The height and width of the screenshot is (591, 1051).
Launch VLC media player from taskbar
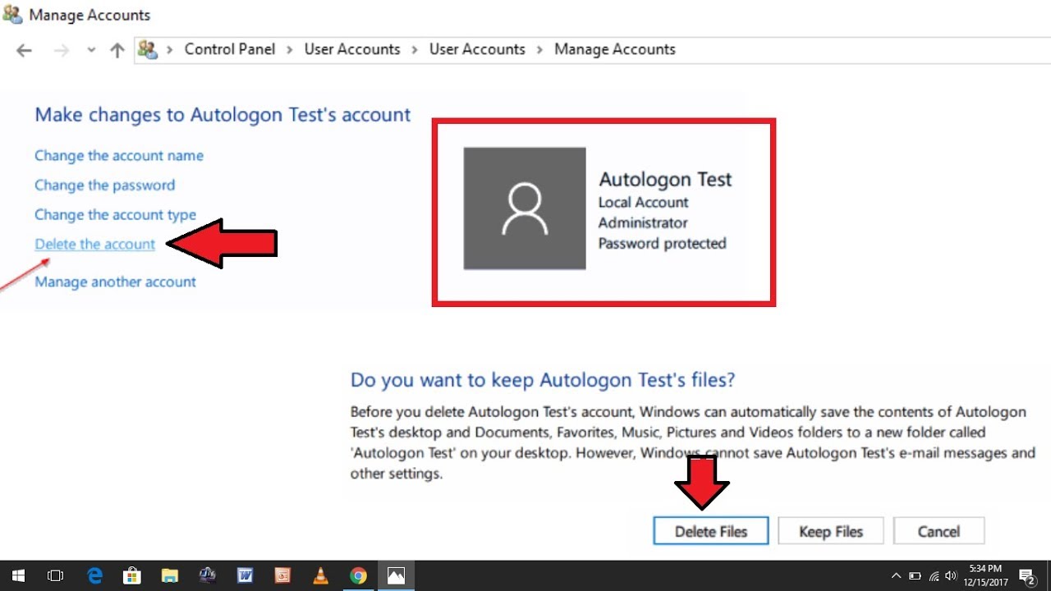click(x=320, y=575)
